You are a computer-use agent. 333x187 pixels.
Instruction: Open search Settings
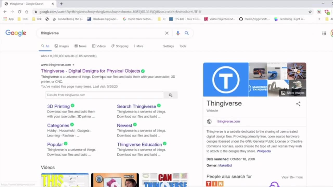(x=169, y=46)
